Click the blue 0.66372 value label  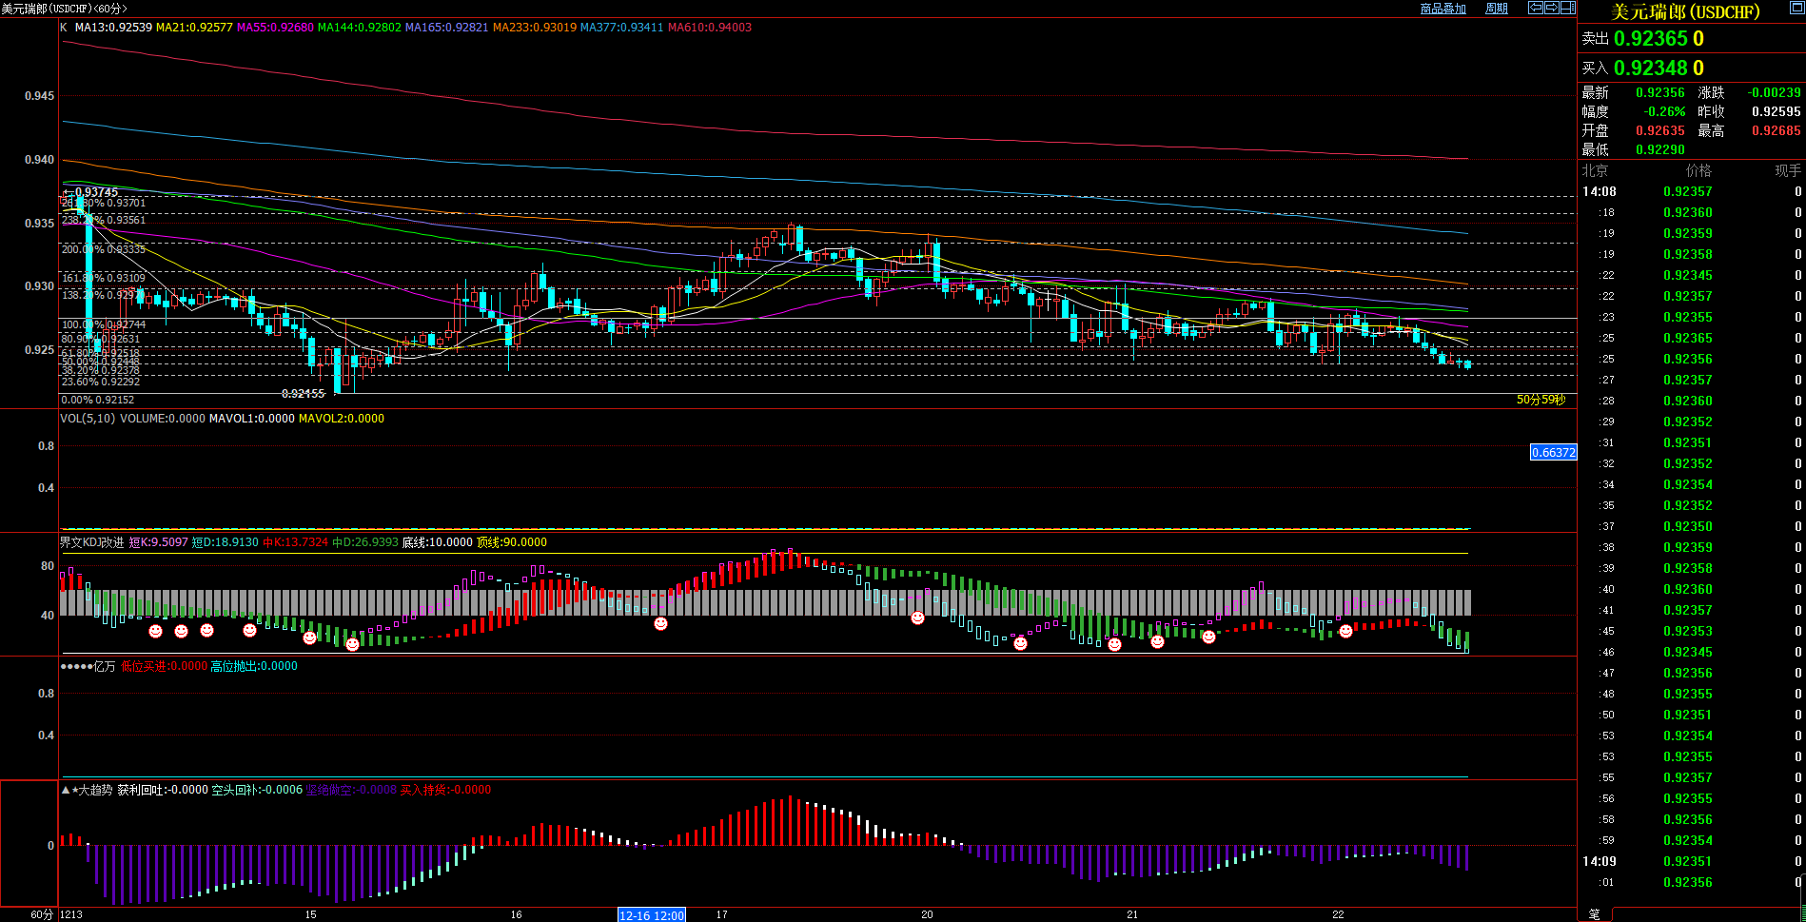pyautogui.click(x=1553, y=452)
